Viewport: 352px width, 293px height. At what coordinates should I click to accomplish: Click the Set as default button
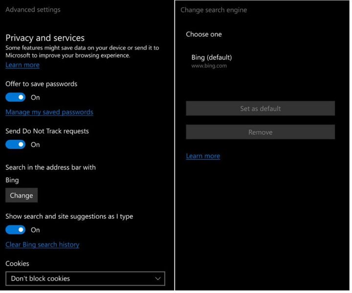(260, 109)
